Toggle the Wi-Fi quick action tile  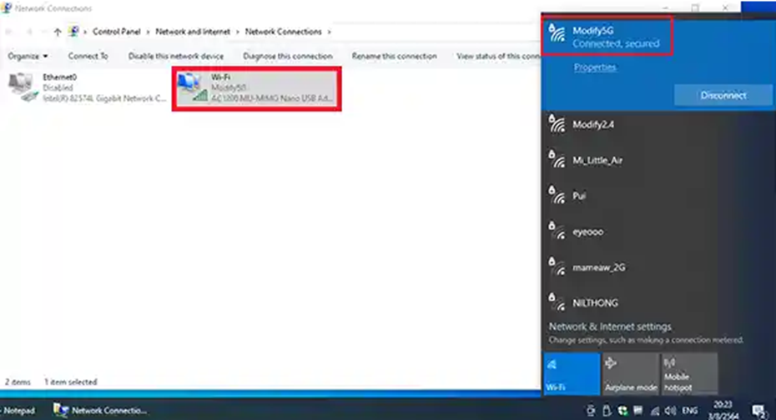(572, 372)
